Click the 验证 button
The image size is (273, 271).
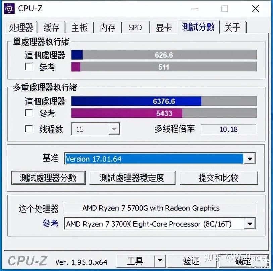point(192,261)
